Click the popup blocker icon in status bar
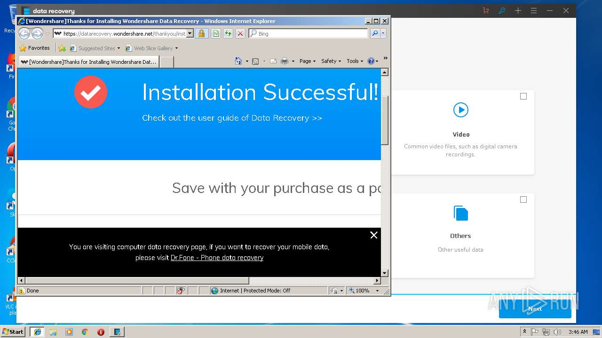This screenshot has height=338, width=602. click(x=181, y=291)
